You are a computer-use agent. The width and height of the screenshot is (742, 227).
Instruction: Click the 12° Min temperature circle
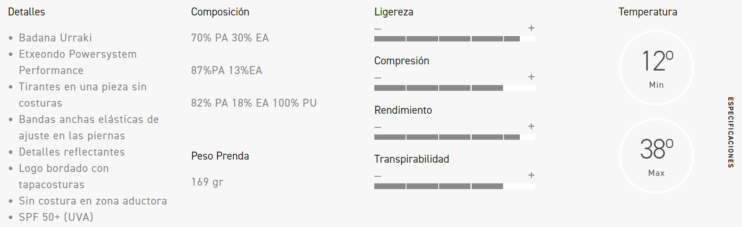point(656,67)
